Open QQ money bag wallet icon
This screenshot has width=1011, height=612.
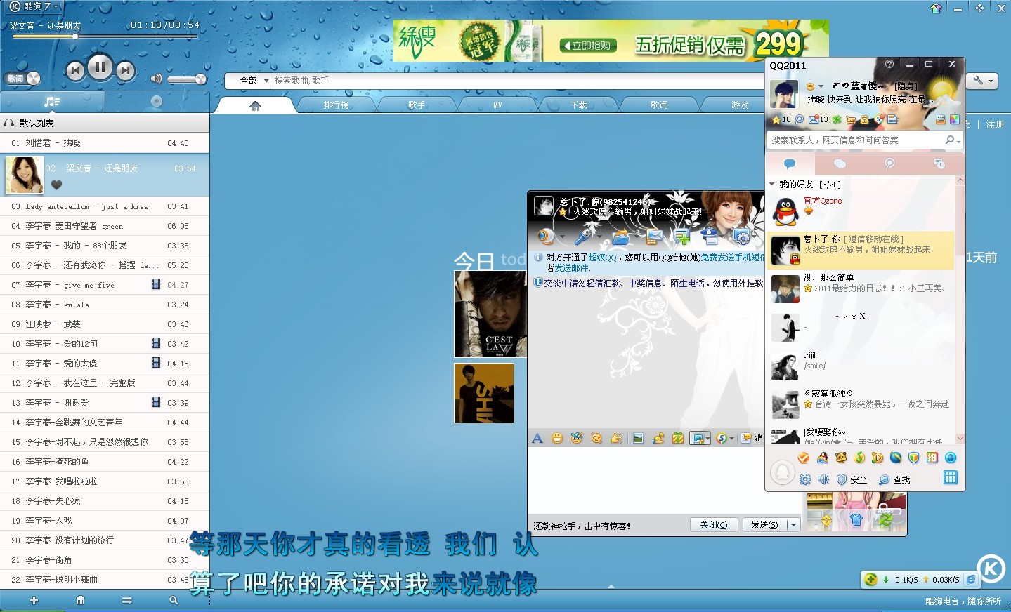(x=864, y=119)
